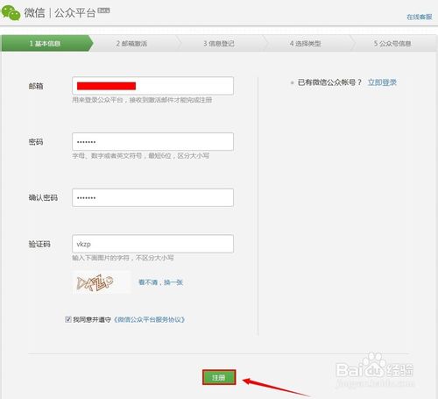Image resolution: width=438 pixels, height=399 pixels.
Task: Select step 2 邮箱激活 tab
Action: (x=131, y=44)
